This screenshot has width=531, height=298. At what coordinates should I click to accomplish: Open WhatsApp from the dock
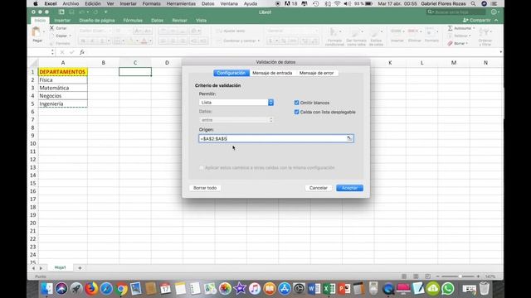pos(448,289)
